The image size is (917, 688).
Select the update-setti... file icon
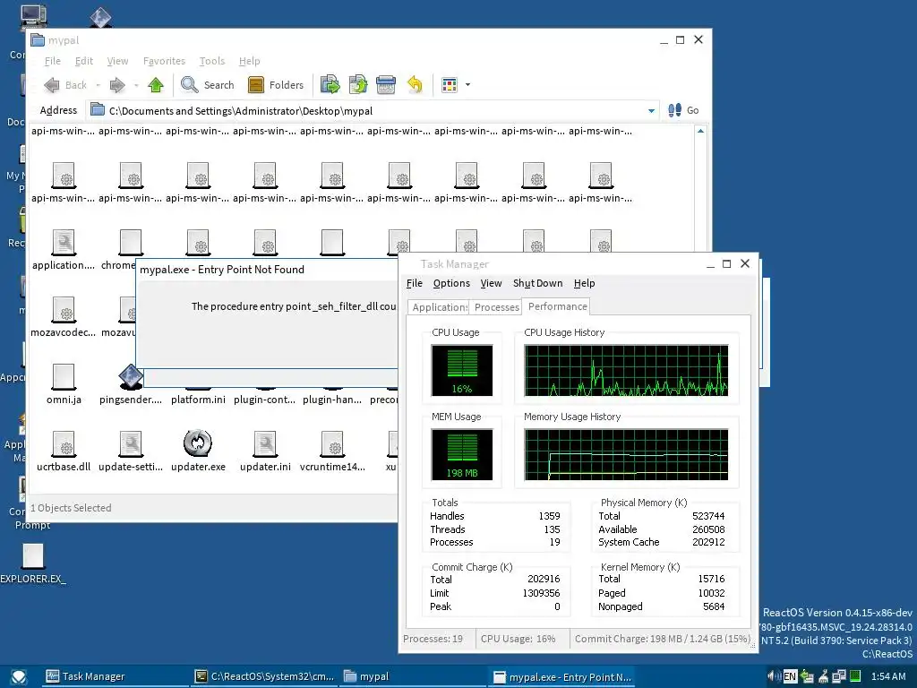coord(131,443)
